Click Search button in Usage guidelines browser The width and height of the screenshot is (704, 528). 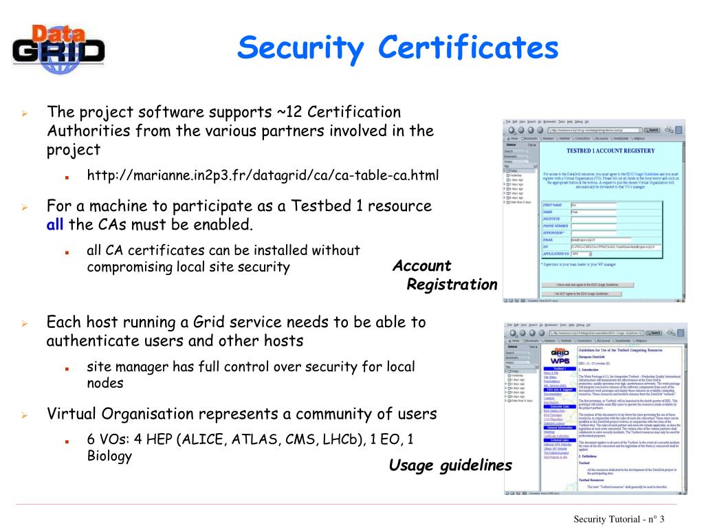click(x=654, y=333)
